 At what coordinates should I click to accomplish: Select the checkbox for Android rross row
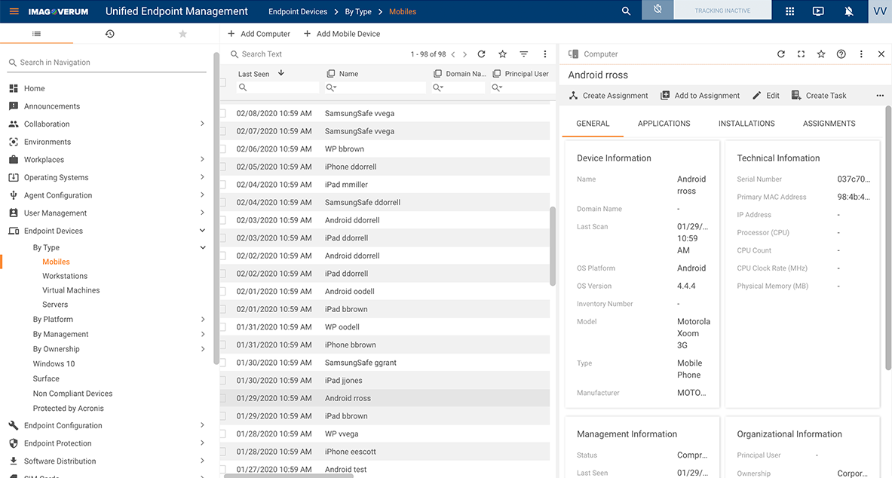(222, 397)
